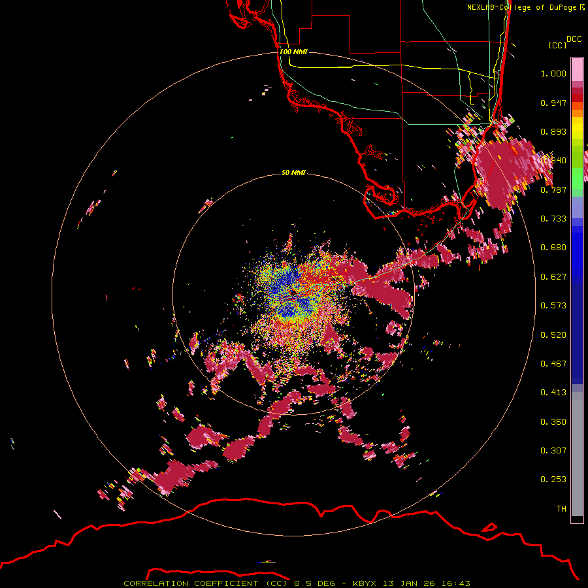Click the light pink top segment of color bar
The height and width of the screenshot is (588, 588).
(x=577, y=69)
